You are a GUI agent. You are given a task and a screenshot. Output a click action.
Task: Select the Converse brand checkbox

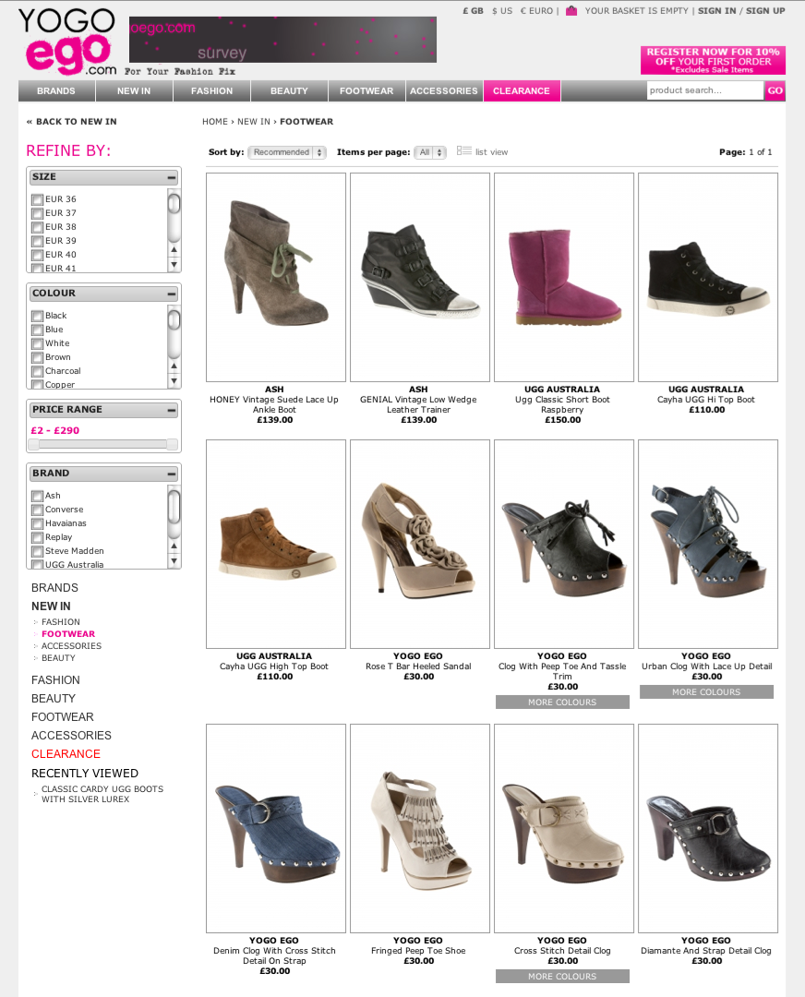pyautogui.click(x=38, y=510)
